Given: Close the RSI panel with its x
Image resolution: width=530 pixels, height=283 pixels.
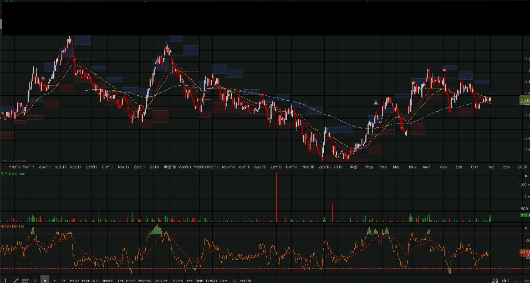Looking at the screenshot, I should click(x=525, y=227).
